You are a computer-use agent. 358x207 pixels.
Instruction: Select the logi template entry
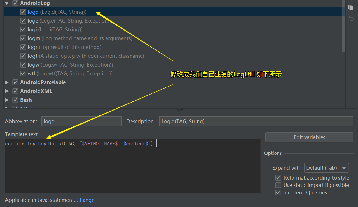33,29
